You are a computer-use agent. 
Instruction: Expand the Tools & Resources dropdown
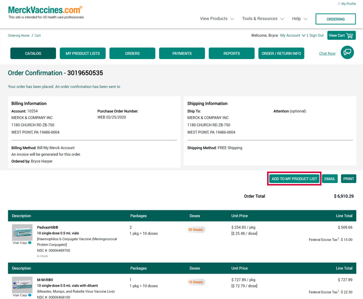pyautogui.click(x=263, y=19)
